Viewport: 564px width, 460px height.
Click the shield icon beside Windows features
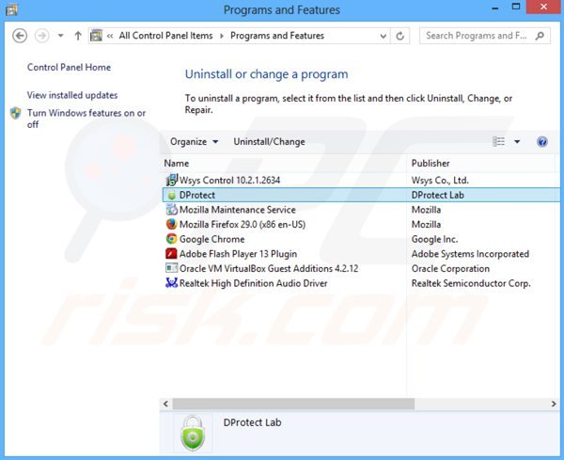15,113
